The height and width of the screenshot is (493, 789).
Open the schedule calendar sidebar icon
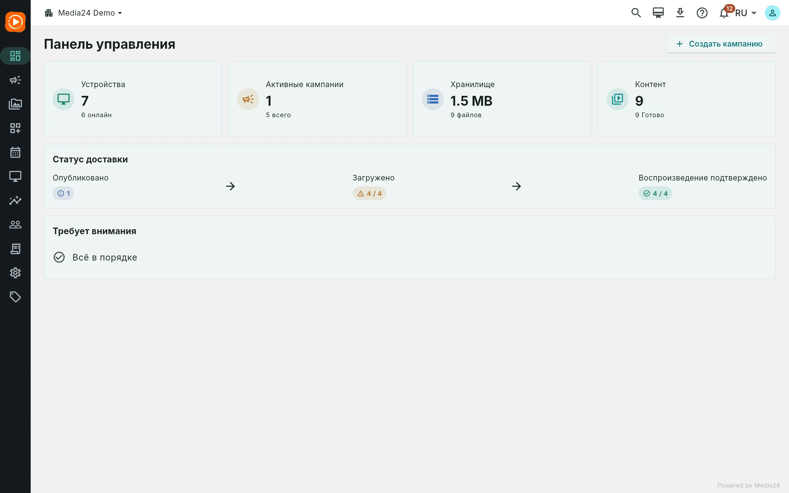(15, 152)
